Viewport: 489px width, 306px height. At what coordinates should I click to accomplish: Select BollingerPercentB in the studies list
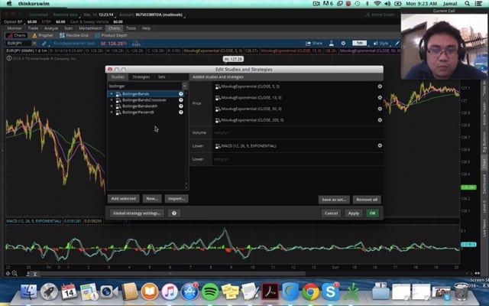click(138, 112)
